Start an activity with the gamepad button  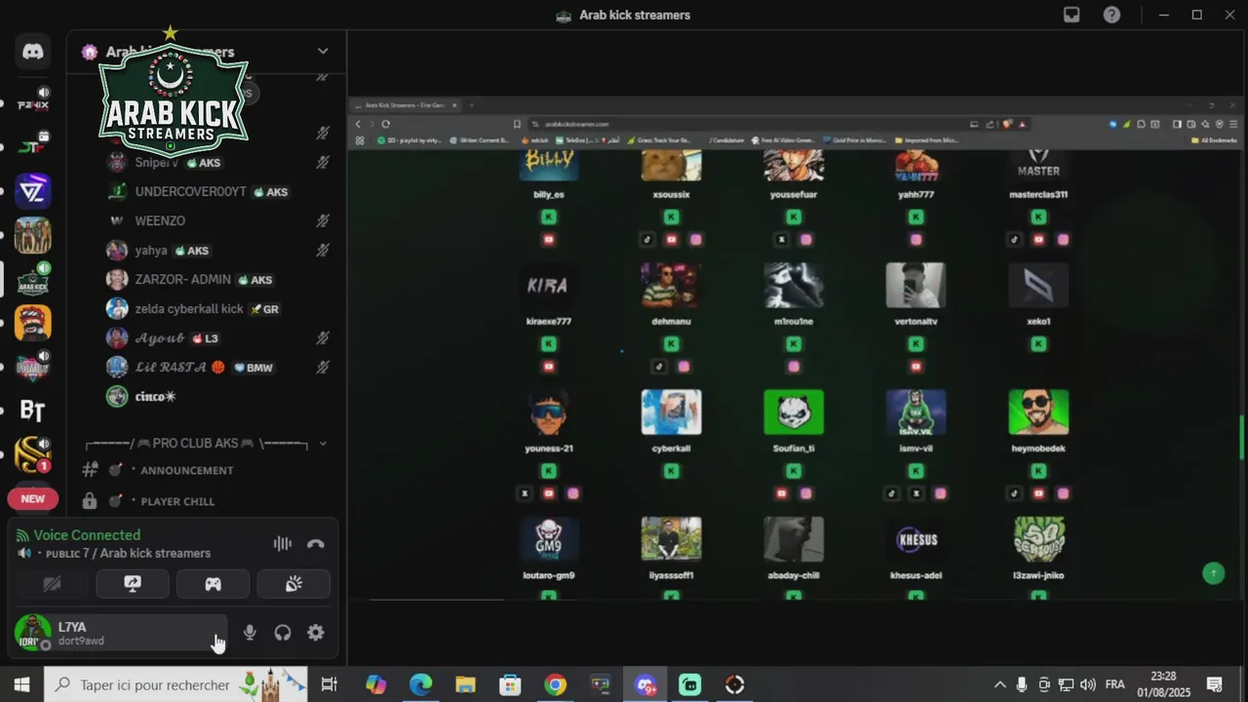213,584
